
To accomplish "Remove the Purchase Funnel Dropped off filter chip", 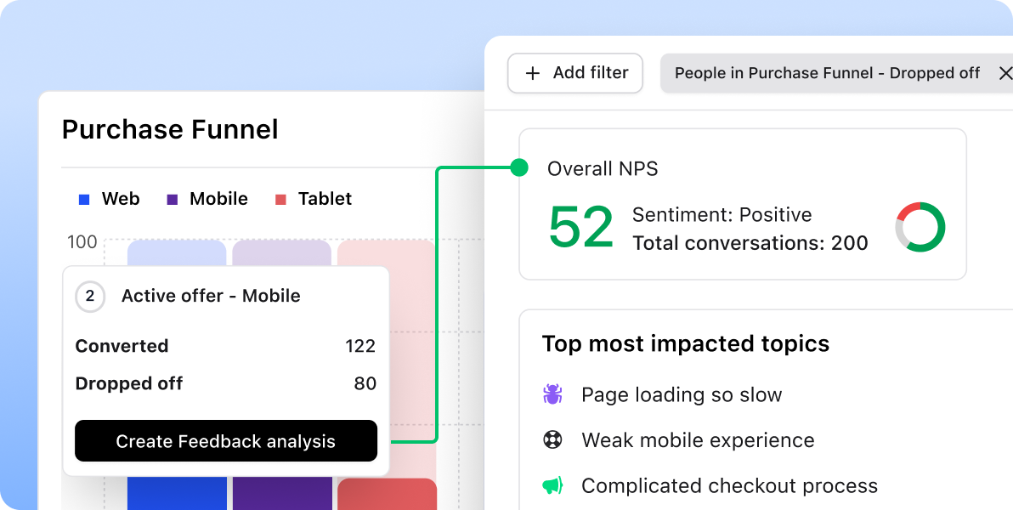I will [1005, 73].
